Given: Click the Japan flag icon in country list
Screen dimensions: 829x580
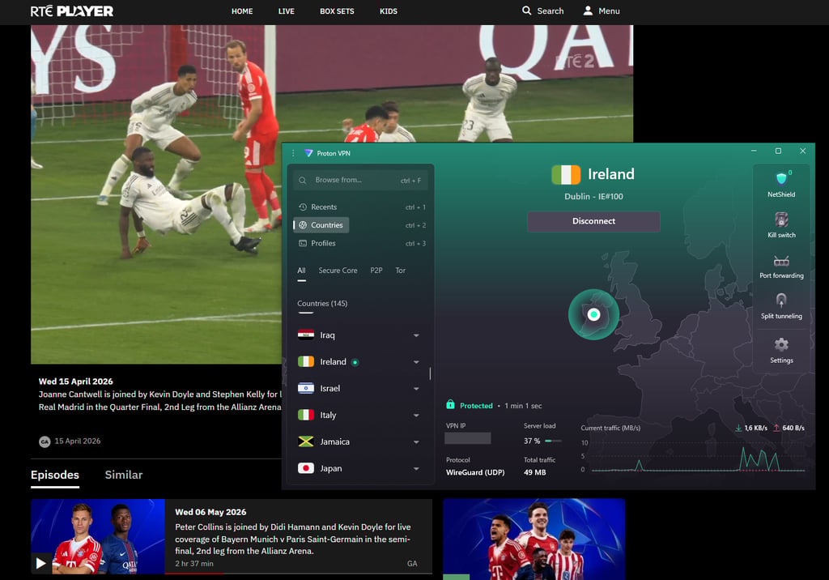Looking at the screenshot, I should point(305,468).
